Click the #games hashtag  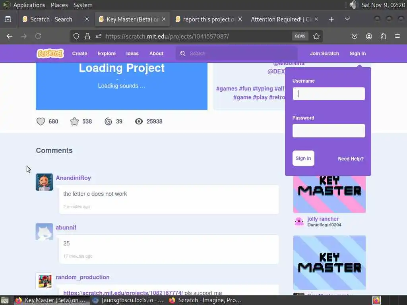coord(227,89)
